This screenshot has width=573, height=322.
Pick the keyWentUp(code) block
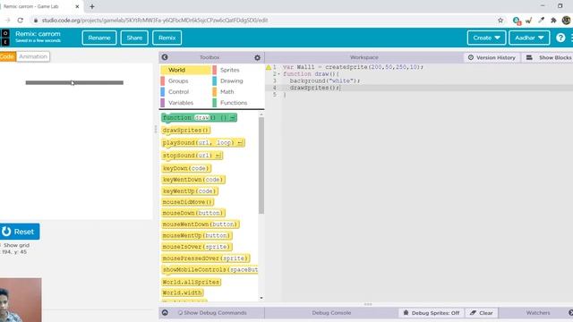[x=190, y=191]
